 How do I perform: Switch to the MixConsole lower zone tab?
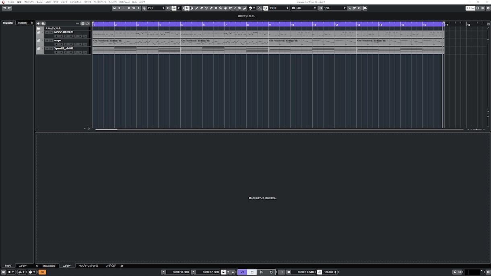coord(49,266)
